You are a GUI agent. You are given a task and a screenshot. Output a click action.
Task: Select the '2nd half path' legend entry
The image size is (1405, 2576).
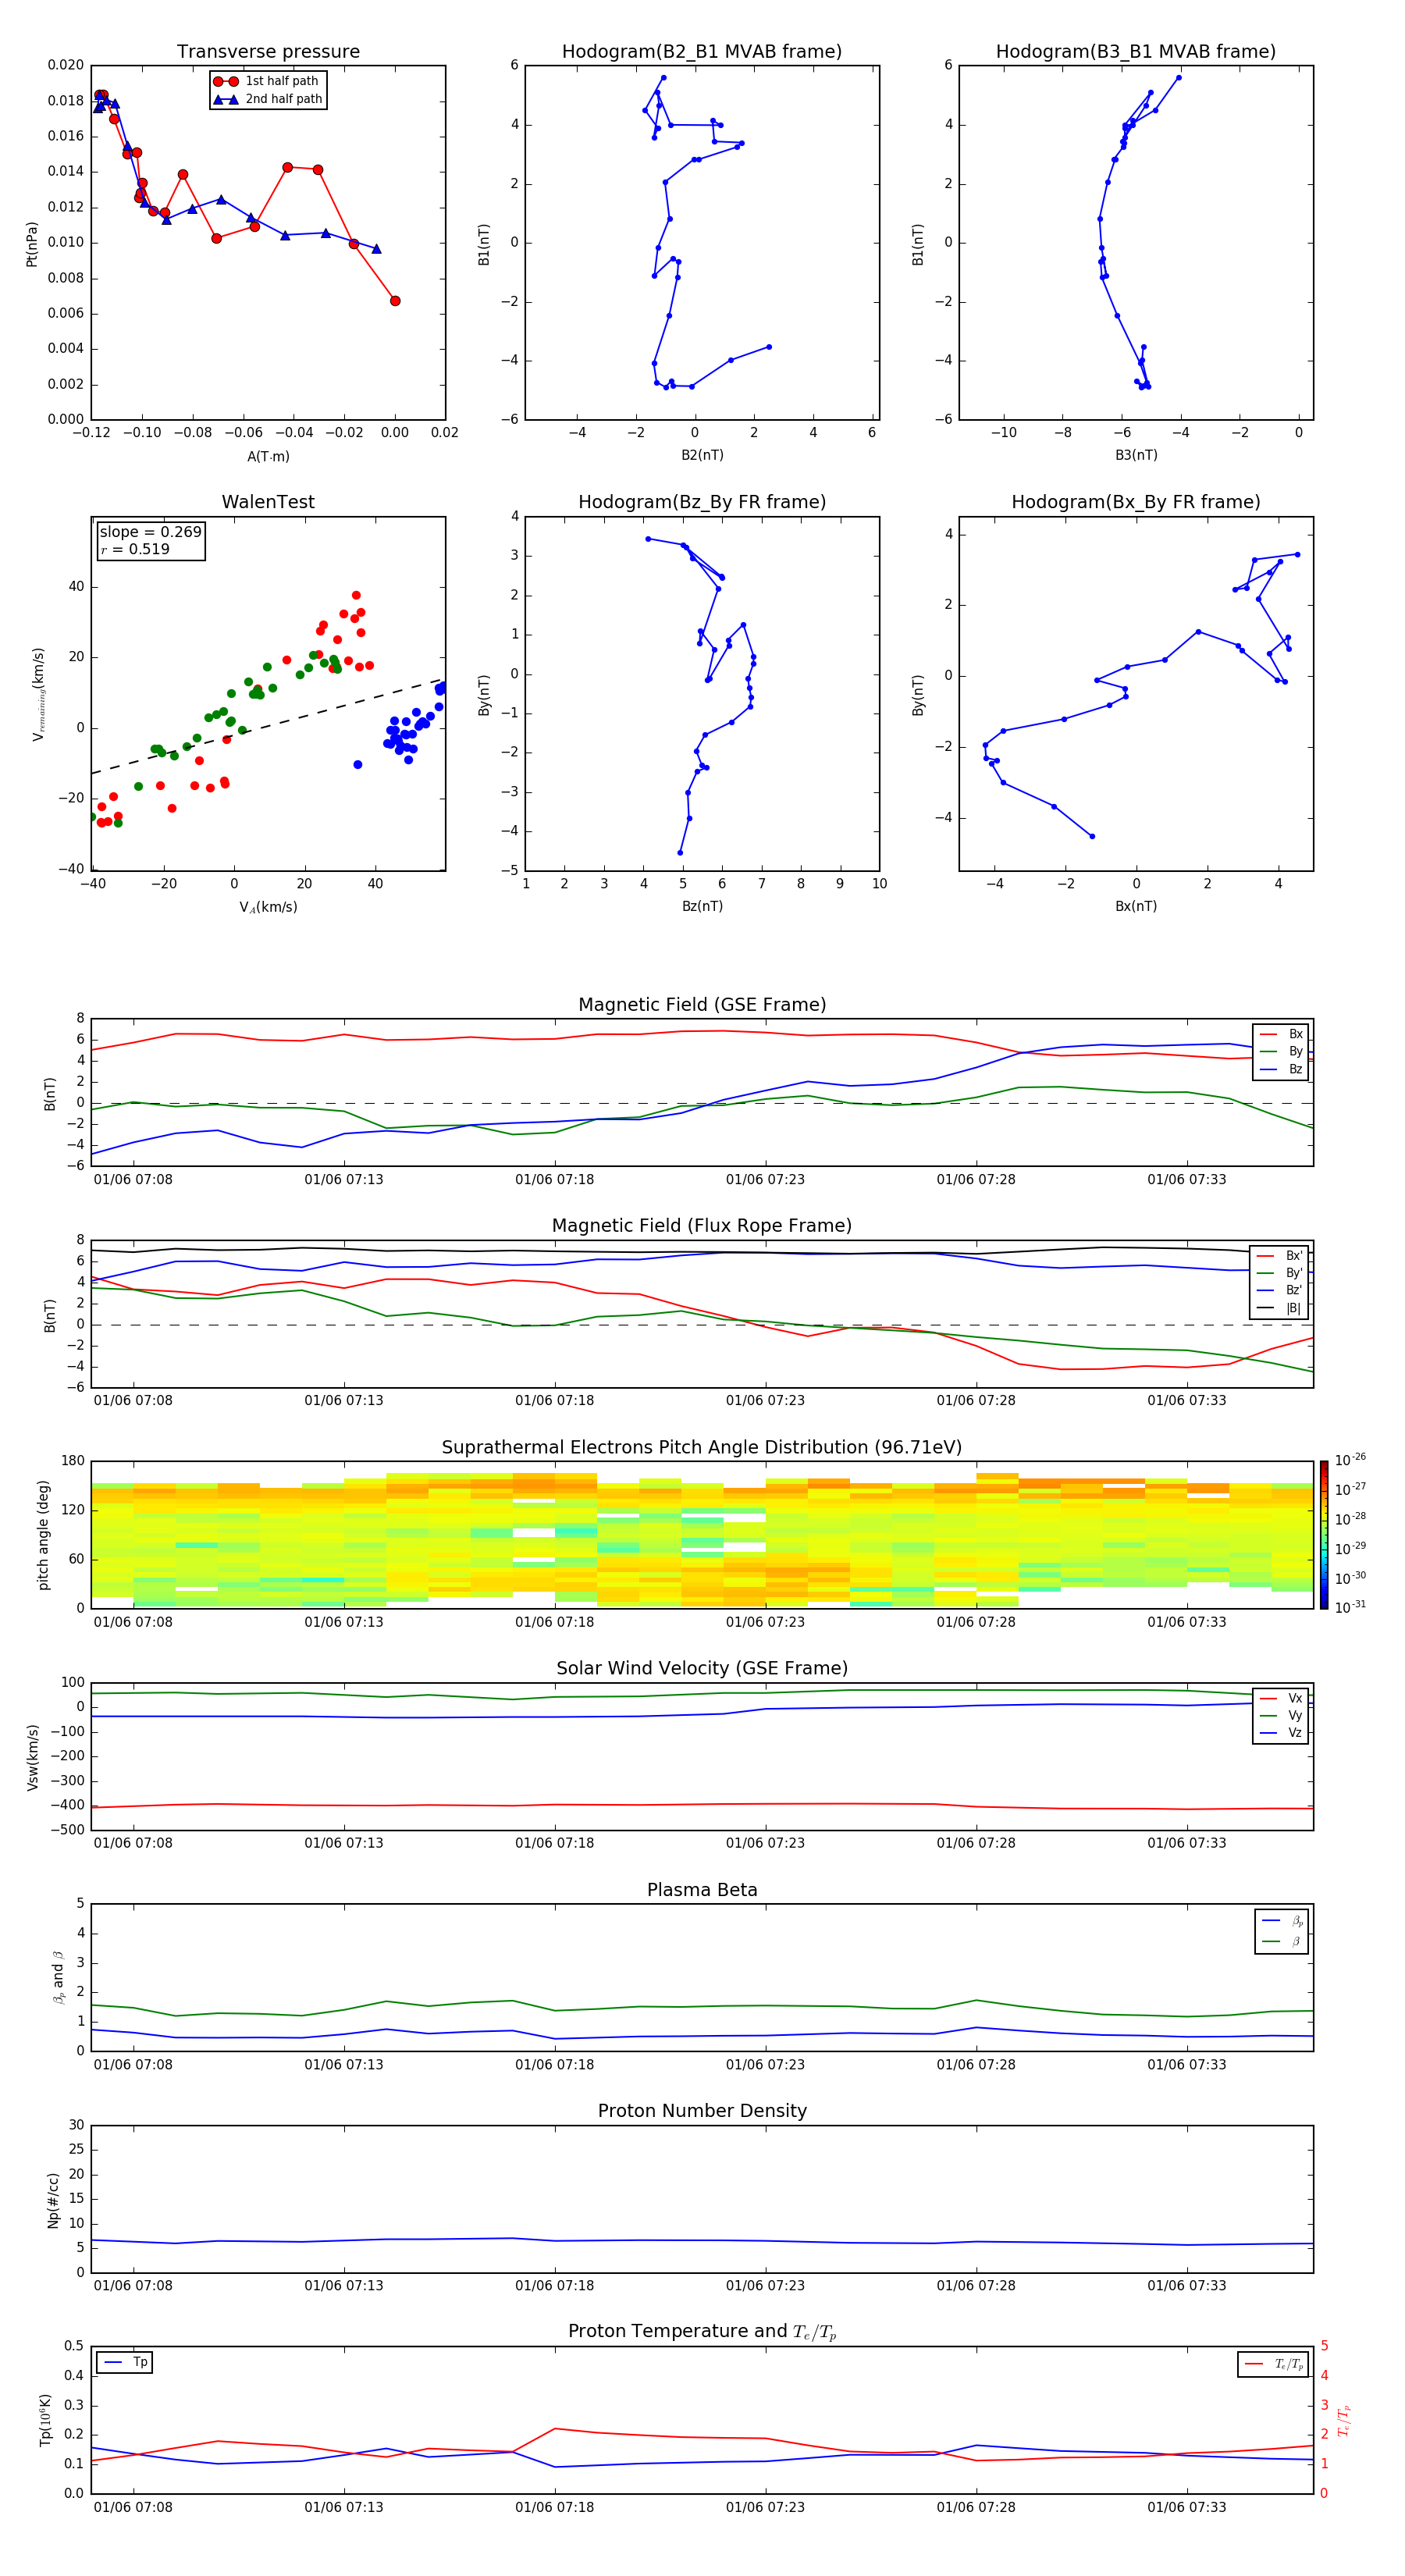(x=268, y=99)
